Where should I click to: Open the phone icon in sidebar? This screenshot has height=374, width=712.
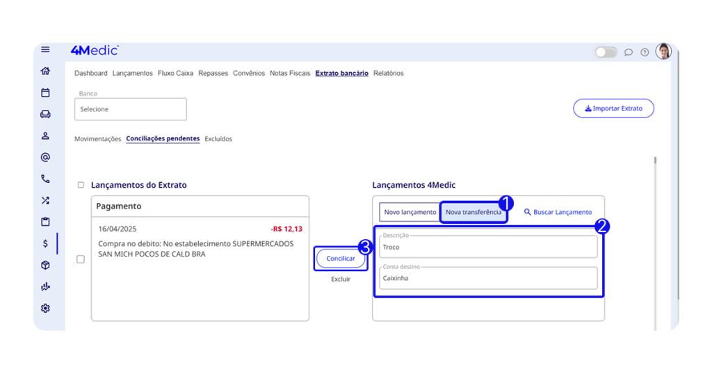click(45, 179)
